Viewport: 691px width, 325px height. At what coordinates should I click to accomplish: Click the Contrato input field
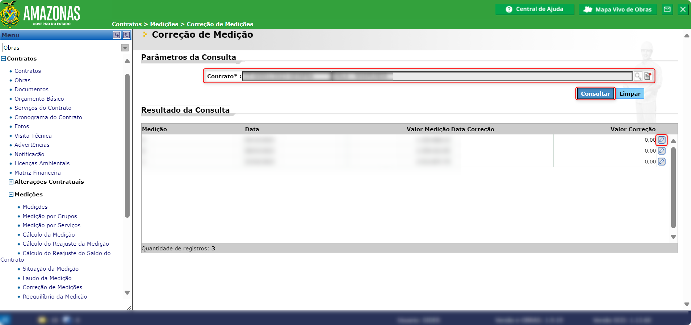[x=437, y=76]
